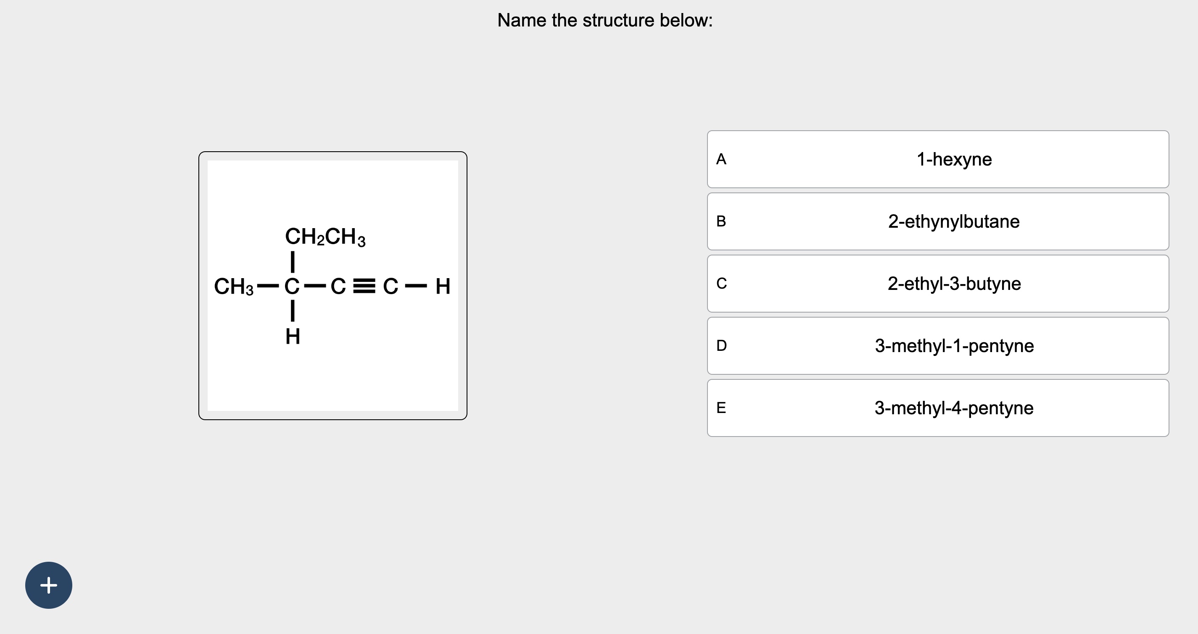Click the CH3 group in the structure
The image size is (1198, 634).
tap(235, 287)
